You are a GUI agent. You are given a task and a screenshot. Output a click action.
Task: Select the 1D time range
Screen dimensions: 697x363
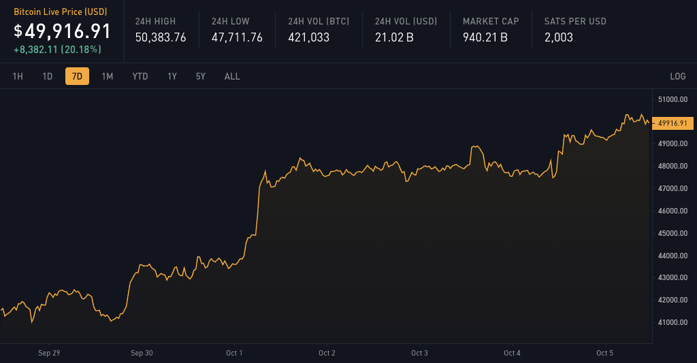point(48,76)
